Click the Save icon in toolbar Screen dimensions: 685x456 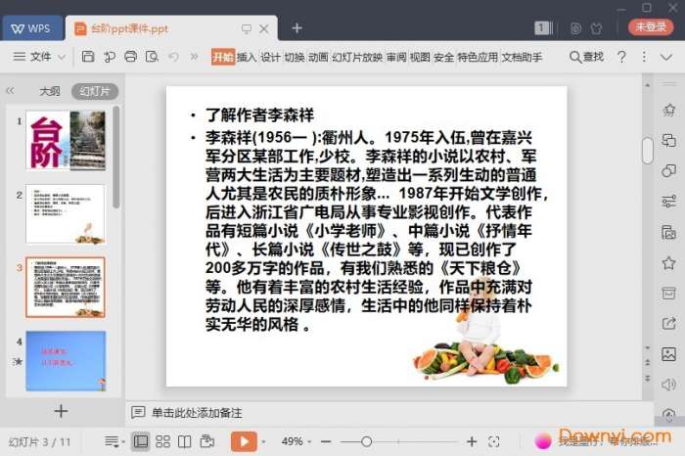pos(88,57)
